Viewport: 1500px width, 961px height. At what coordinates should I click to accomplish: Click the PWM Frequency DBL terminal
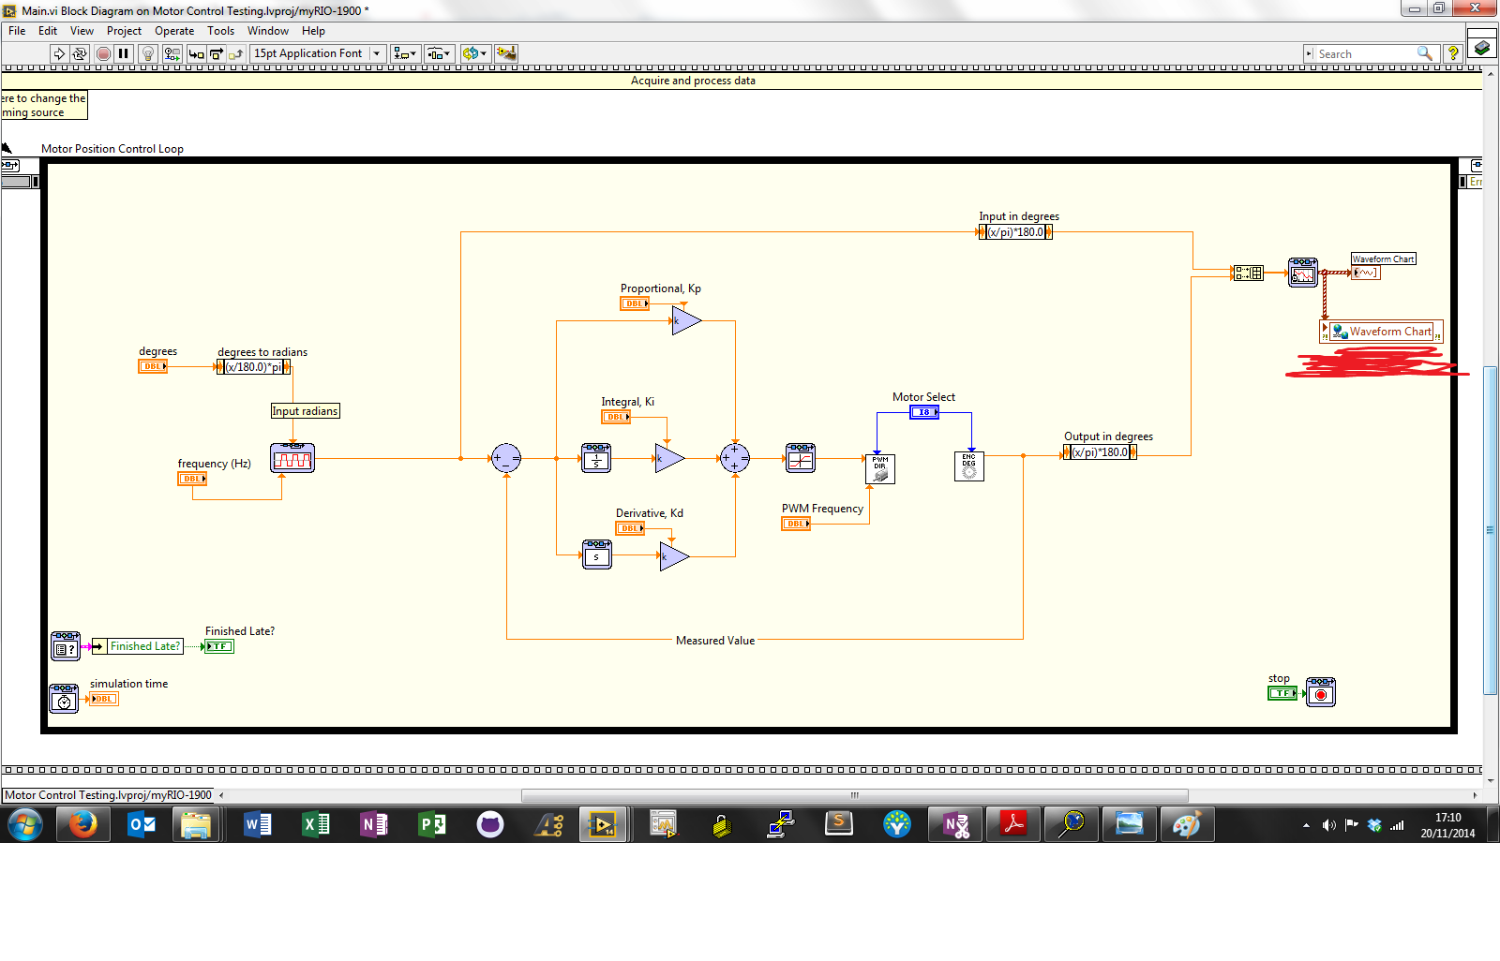[796, 524]
